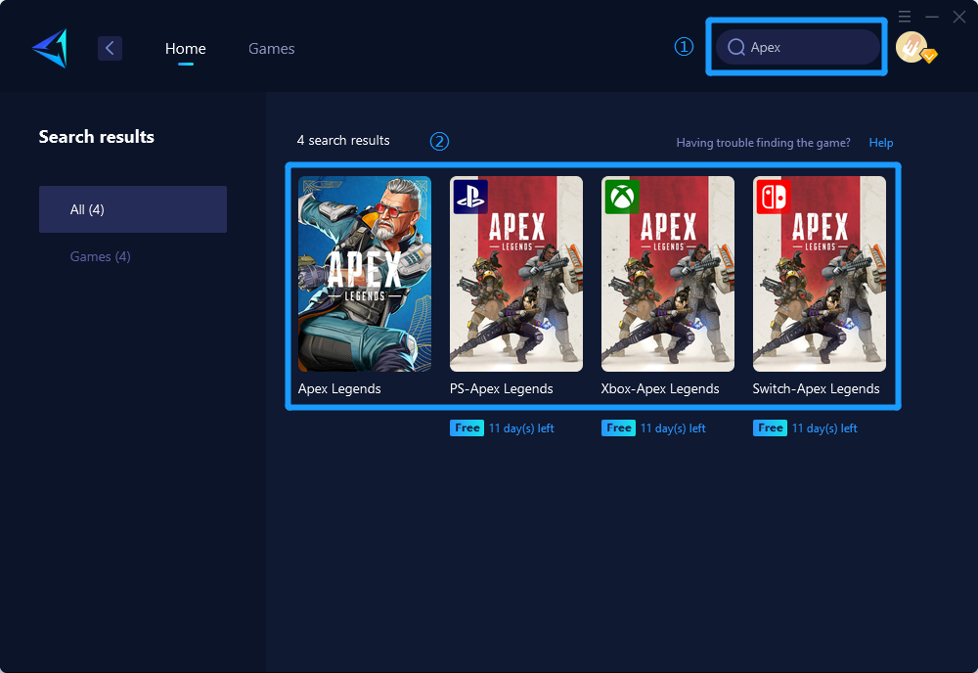Switch to the Games tab
This screenshot has width=978, height=673.
271,49
